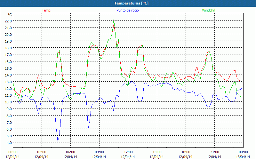
Task: Click the dew point minimum near 4 °C
Action: tap(58, 141)
